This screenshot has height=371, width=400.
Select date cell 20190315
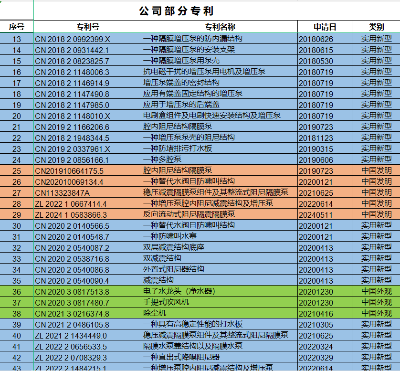tap(325, 148)
